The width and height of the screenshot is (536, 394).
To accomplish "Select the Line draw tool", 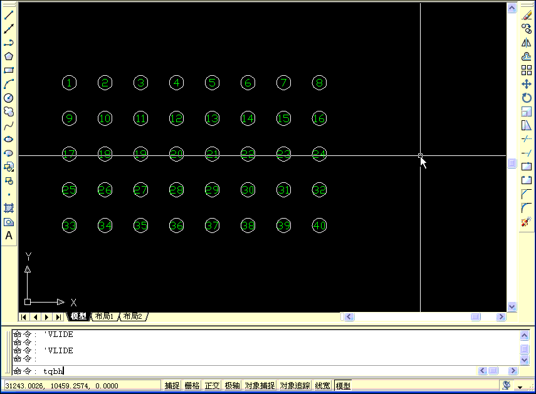I will point(9,15).
